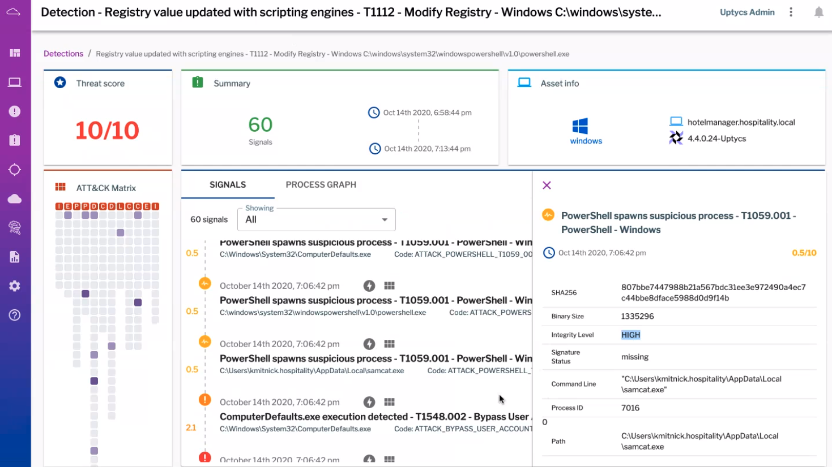
Task: Open the three-dot menu beside Uptycs Admin
Action: (791, 12)
